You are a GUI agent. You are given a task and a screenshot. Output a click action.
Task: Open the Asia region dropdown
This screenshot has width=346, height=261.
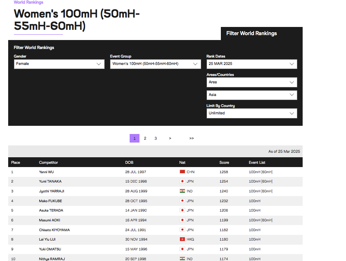(252, 95)
